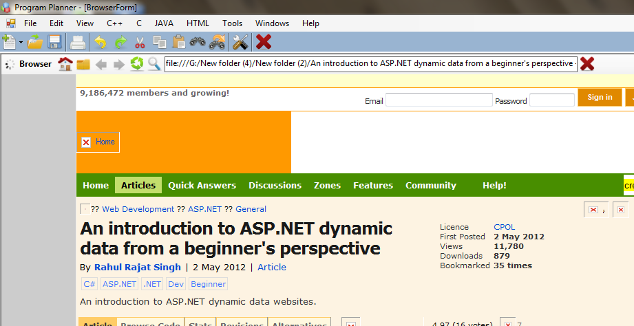Open Rahul Rajat Singh author link
This screenshot has height=326, width=634.
pos(137,267)
